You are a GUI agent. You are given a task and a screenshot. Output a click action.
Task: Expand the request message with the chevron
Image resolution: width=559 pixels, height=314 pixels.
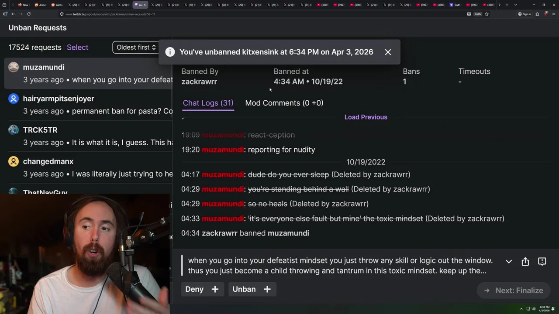pyautogui.click(x=509, y=261)
